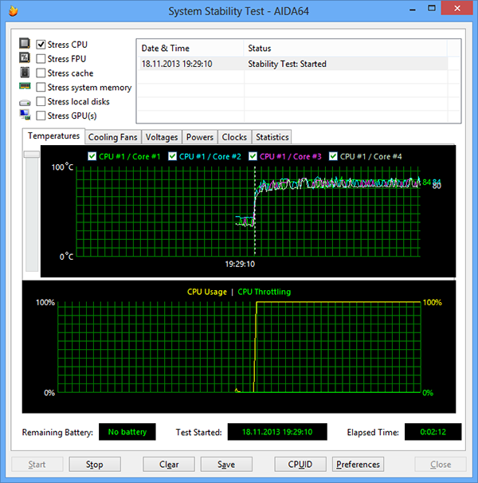Click the Date & Time column header

point(190,49)
